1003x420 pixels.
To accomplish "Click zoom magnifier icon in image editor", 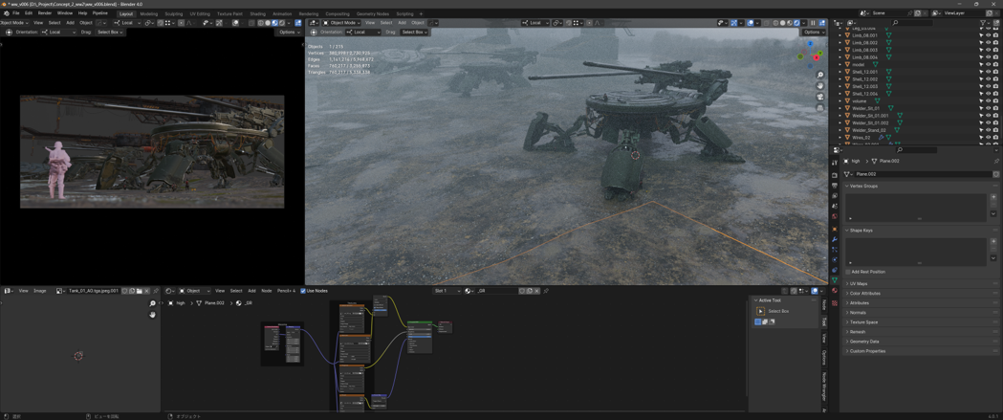I will click(x=152, y=303).
